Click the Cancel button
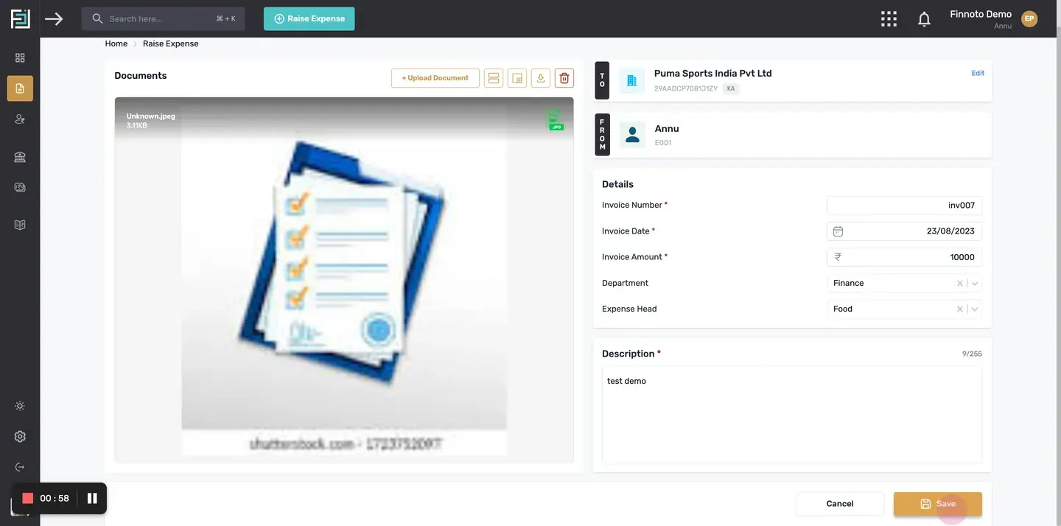This screenshot has height=526, width=1061. coord(840,504)
